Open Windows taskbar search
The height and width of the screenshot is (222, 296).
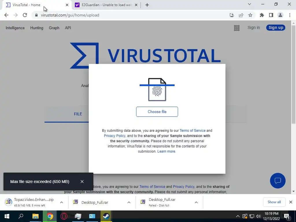coord(21,216)
